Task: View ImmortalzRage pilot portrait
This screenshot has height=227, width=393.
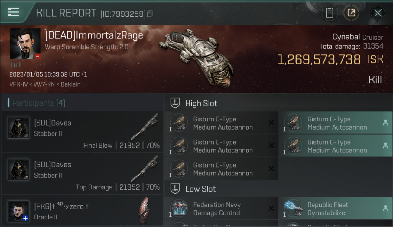Action: tap(25, 44)
